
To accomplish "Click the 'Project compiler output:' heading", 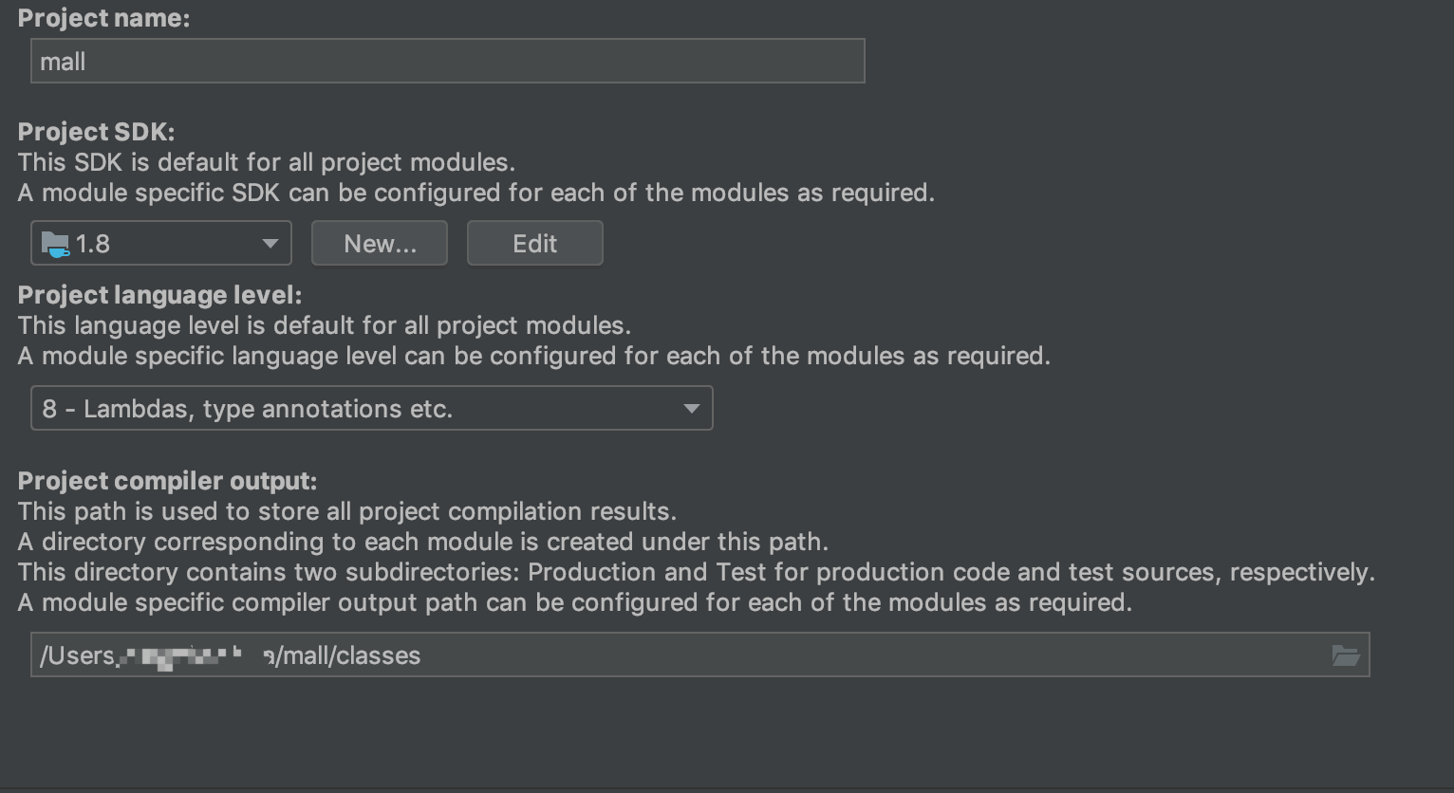I will pyautogui.click(x=167, y=481).
